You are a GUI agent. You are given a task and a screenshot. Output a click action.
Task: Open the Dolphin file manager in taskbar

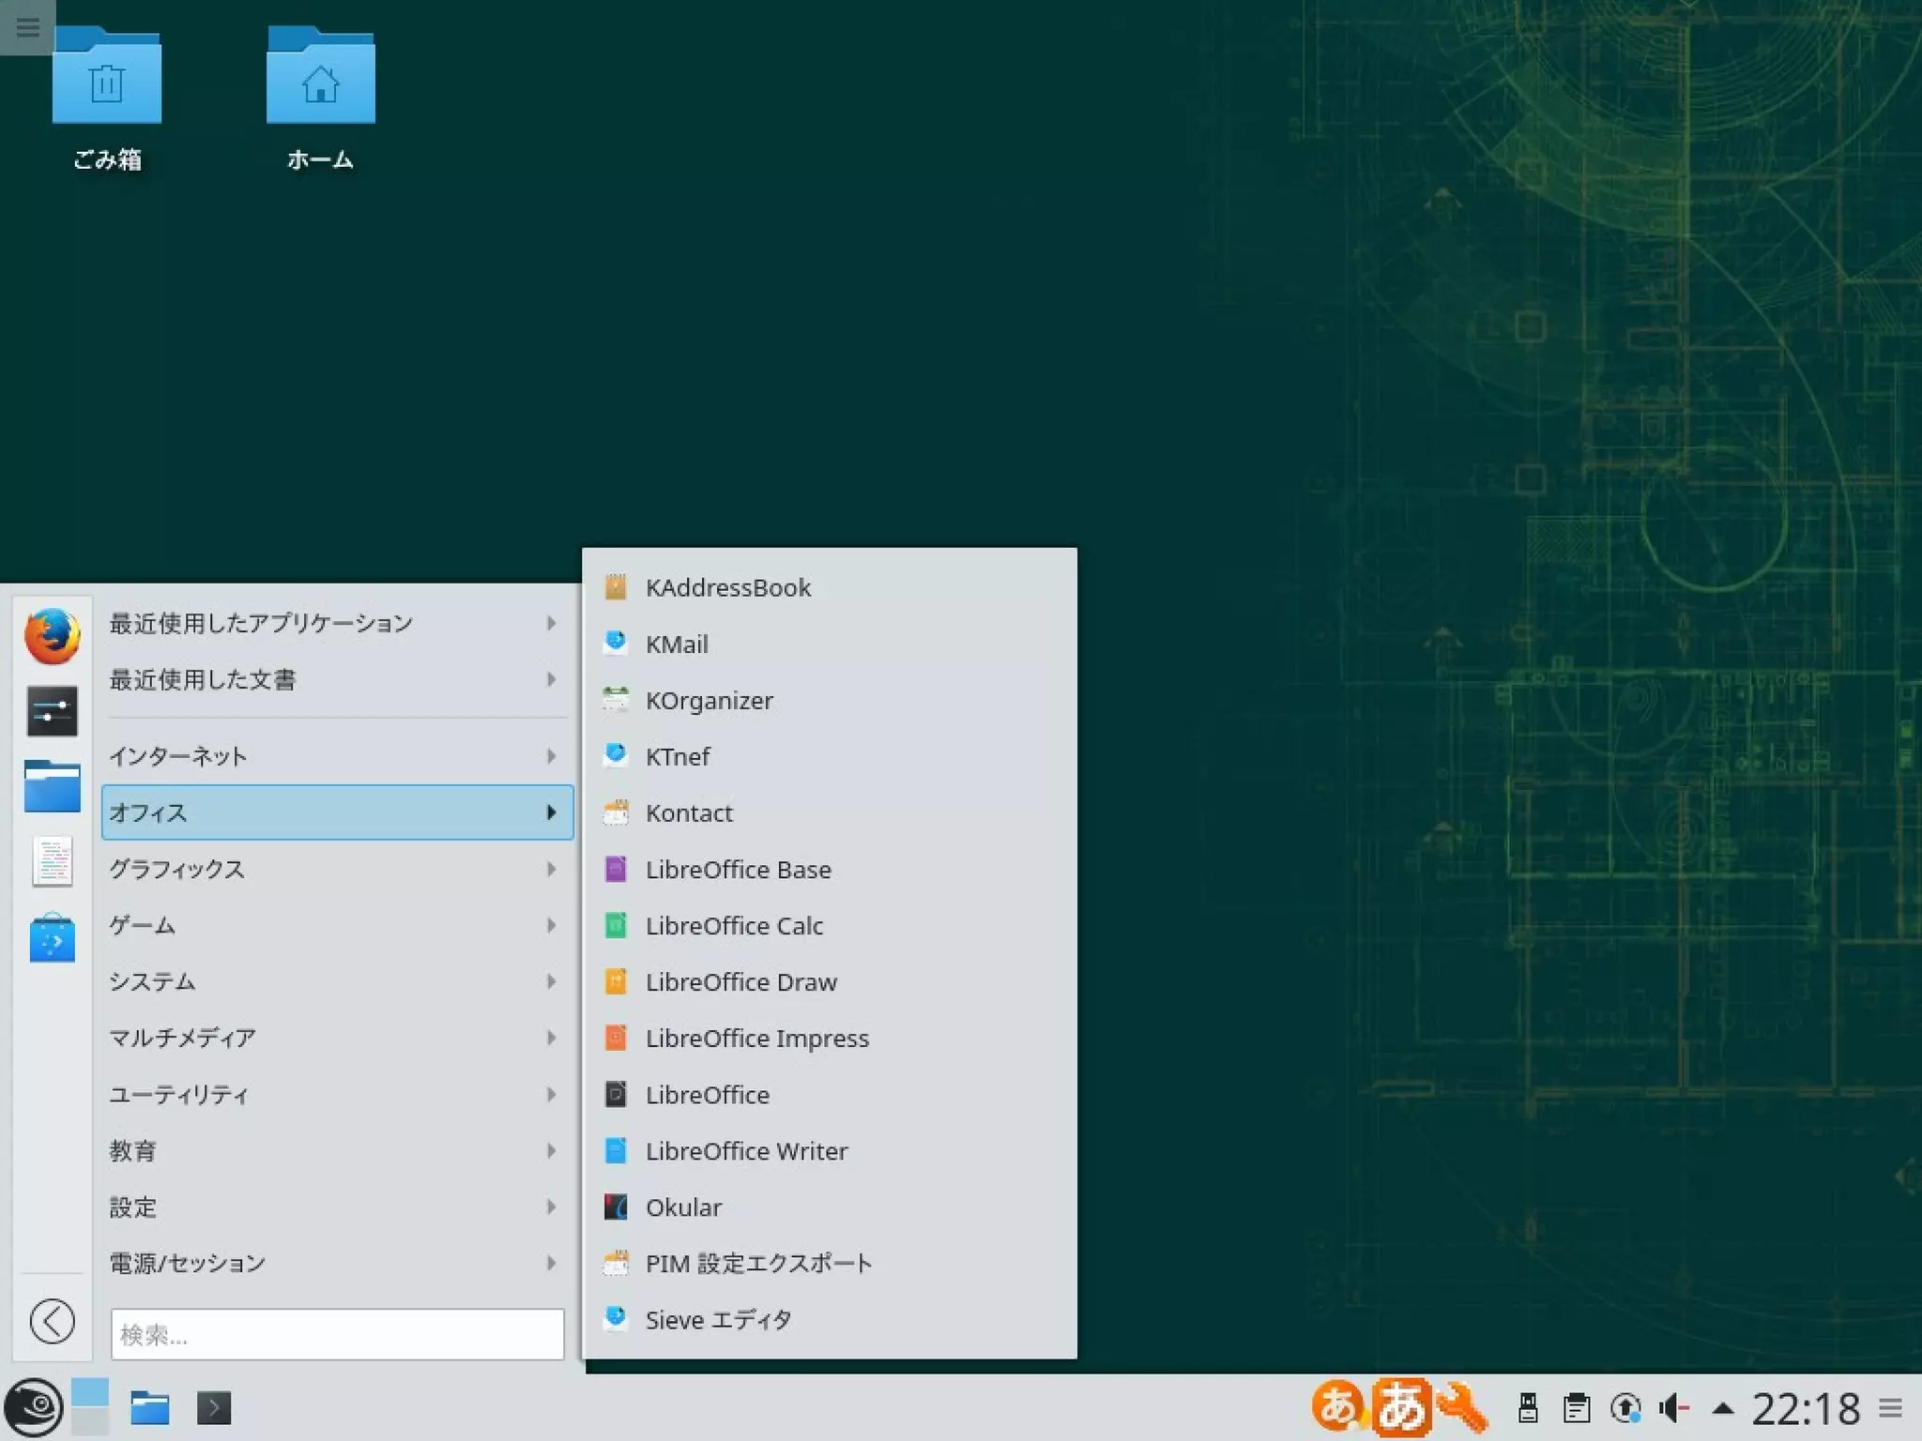click(x=149, y=1407)
